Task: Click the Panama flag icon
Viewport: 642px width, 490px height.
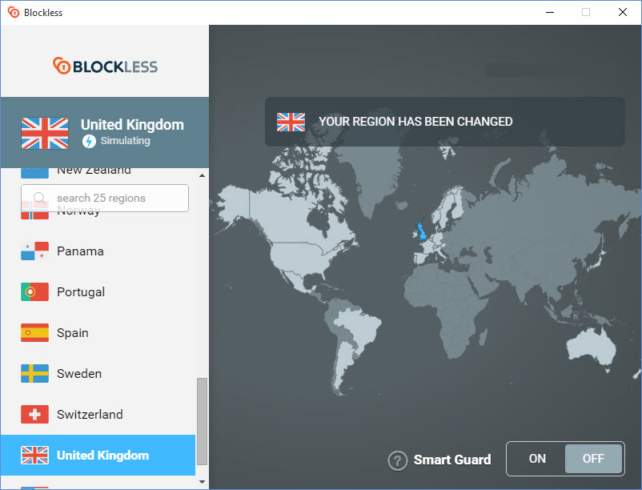Action: click(34, 251)
